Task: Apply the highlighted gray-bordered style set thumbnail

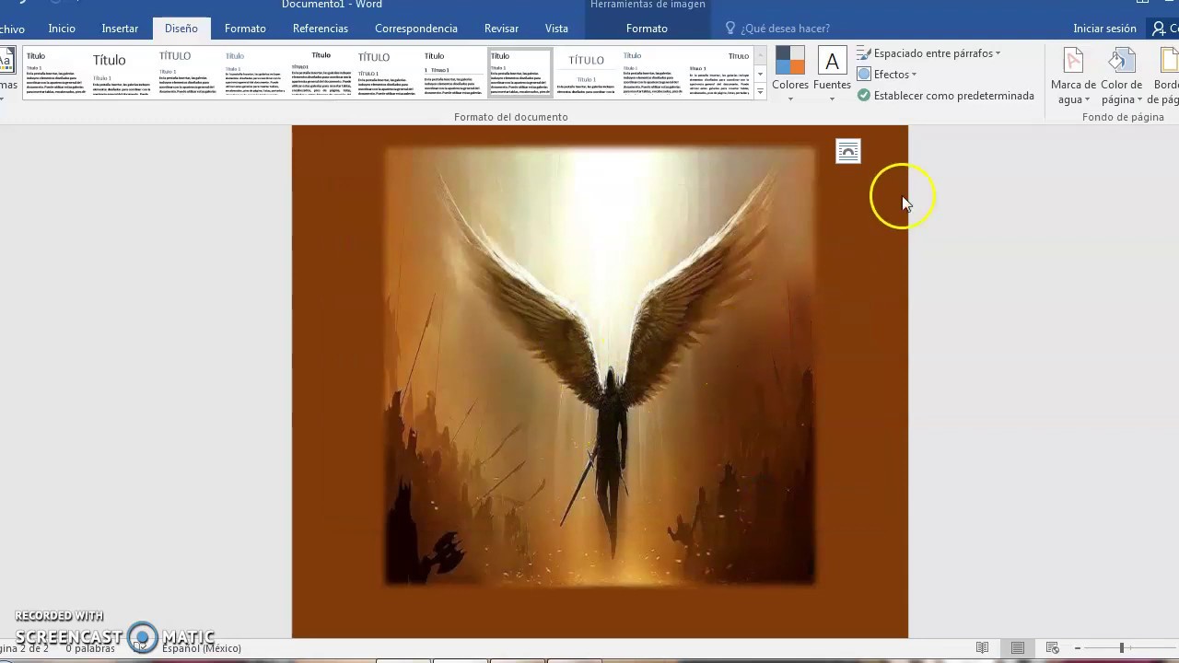Action: point(520,73)
